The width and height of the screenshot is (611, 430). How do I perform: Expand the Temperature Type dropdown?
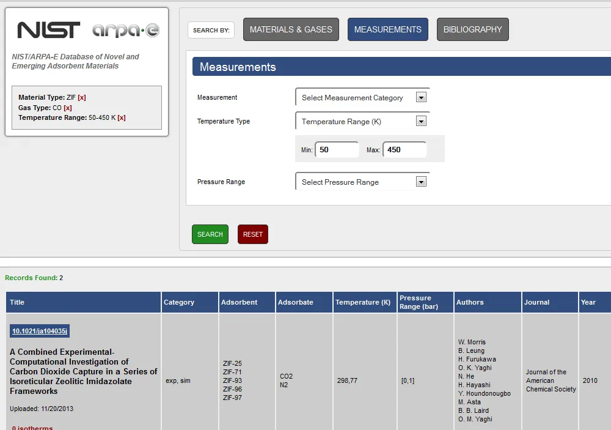tap(362, 121)
